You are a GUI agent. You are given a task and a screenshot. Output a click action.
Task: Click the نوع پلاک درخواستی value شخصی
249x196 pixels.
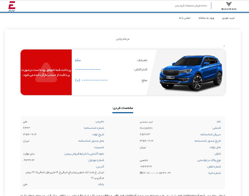[144, 160]
